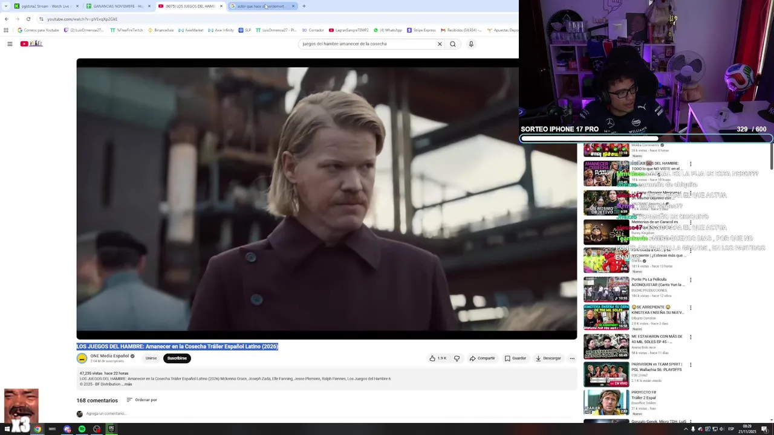Open Chrome from the taskbar
The height and width of the screenshot is (435, 774).
pyautogui.click(x=37, y=429)
